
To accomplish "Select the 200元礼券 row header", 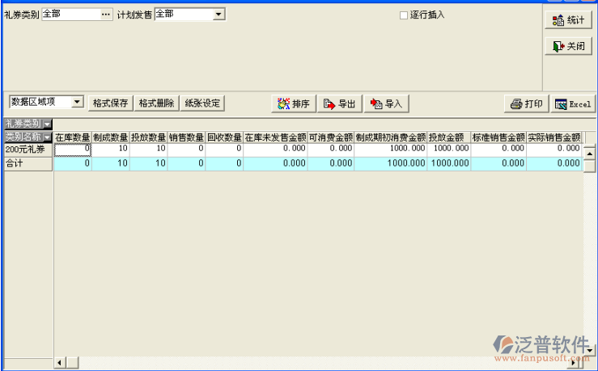I will point(27,150).
